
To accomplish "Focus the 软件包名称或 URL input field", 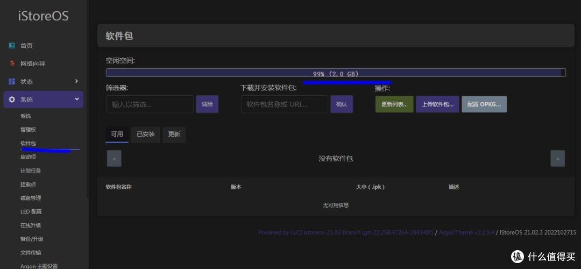I will point(285,104).
